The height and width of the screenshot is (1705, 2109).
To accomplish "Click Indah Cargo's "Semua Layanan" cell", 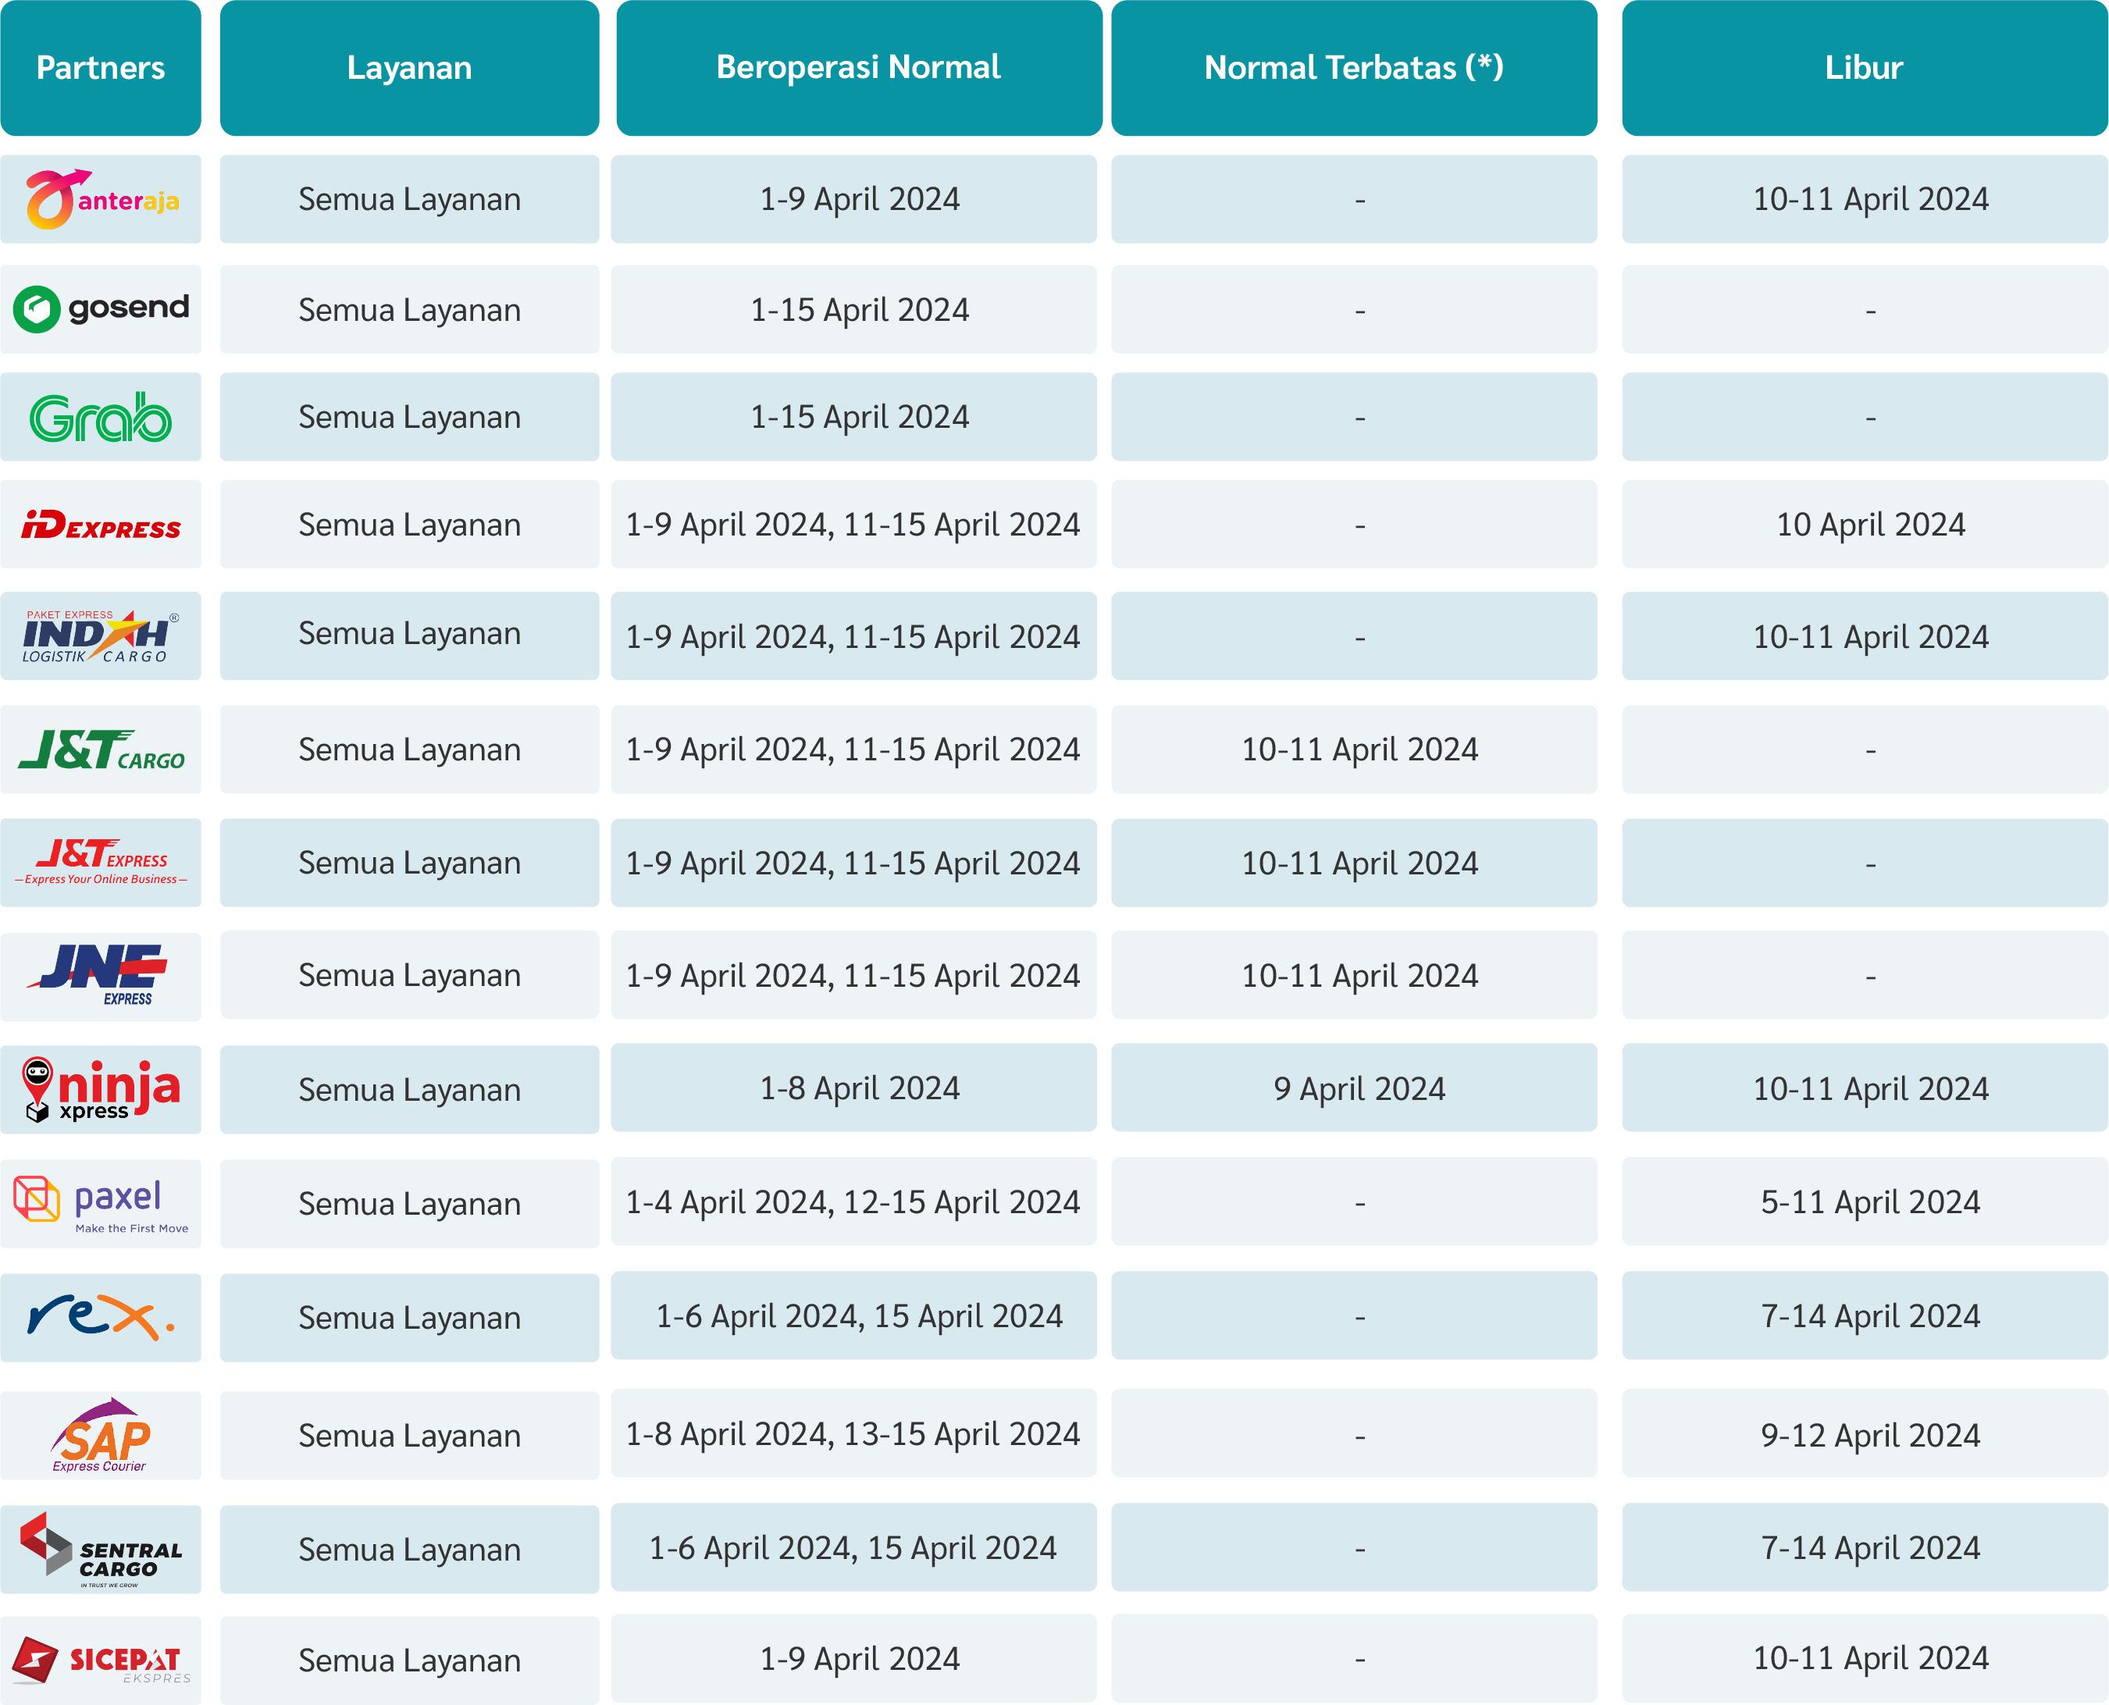I will tap(410, 635).
